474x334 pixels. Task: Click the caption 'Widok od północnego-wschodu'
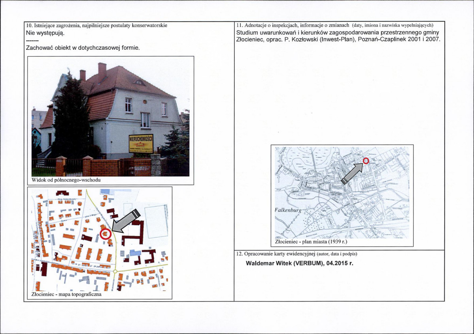pos(66,180)
